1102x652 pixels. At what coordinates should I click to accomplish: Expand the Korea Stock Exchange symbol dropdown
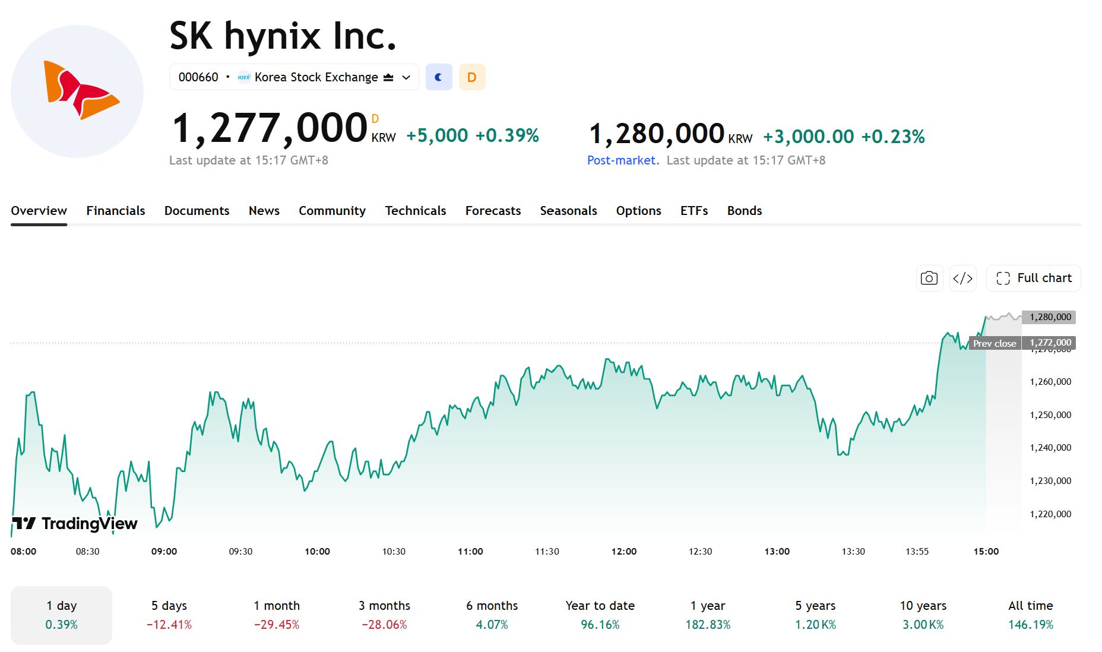click(x=294, y=77)
